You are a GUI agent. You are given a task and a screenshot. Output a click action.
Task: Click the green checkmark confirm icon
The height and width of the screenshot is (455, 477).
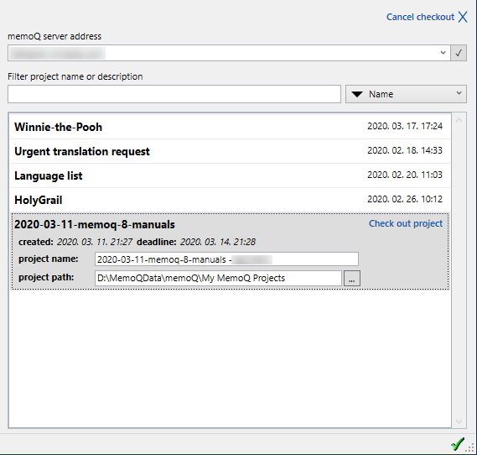[458, 444]
